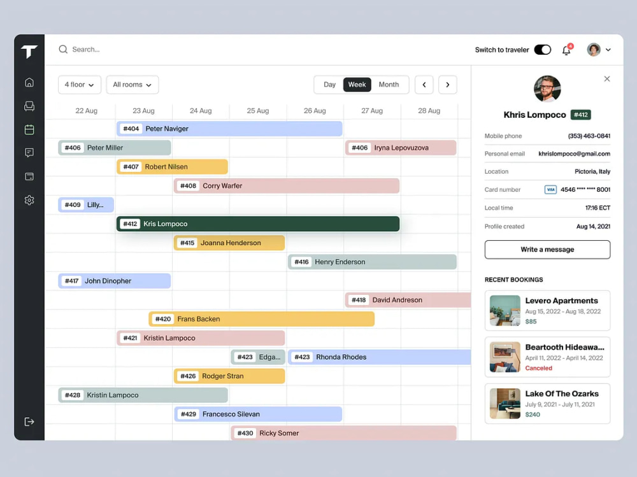Switch to Week view
637x477 pixels.
(x=357, y=85)
